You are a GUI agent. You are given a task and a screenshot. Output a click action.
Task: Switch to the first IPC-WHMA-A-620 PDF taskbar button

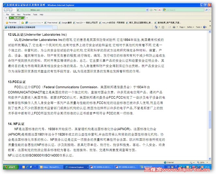102,167
